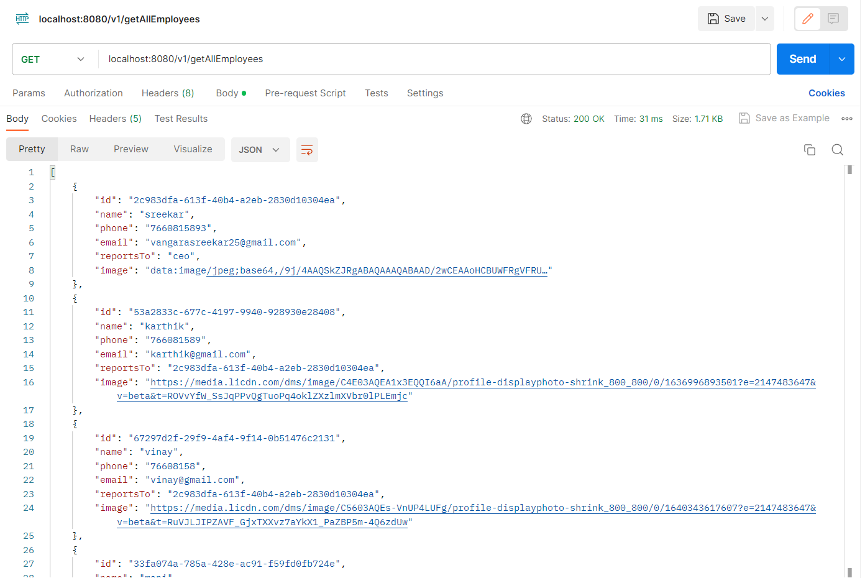Switch to the Raw response view
This screenshot has width=865, height=578.
click(x=79, y=149)
